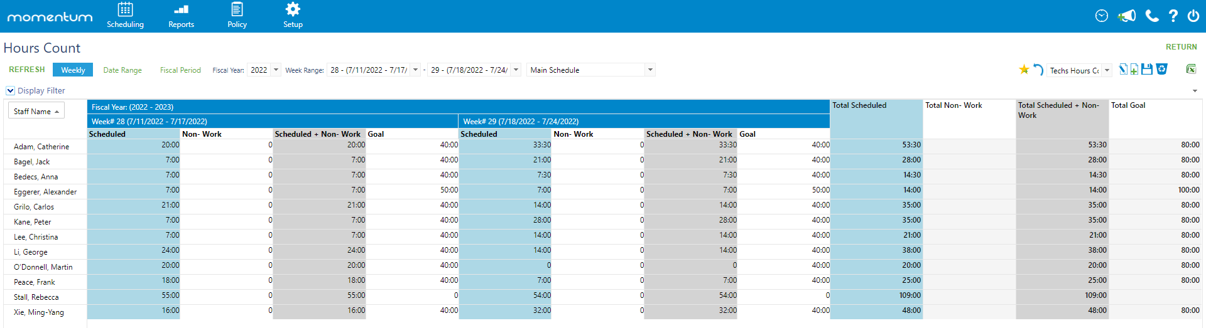Click the power logout icon
Viewport: 1206px width, 328px height.
(1193, 16)
